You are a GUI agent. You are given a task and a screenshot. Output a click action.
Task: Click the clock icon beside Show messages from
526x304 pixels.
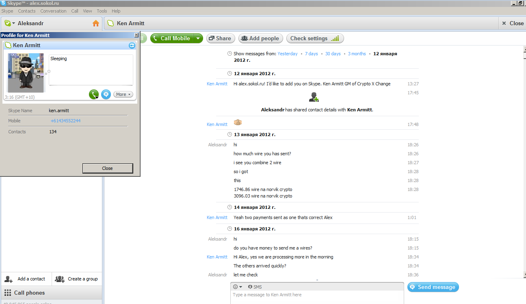230,54
